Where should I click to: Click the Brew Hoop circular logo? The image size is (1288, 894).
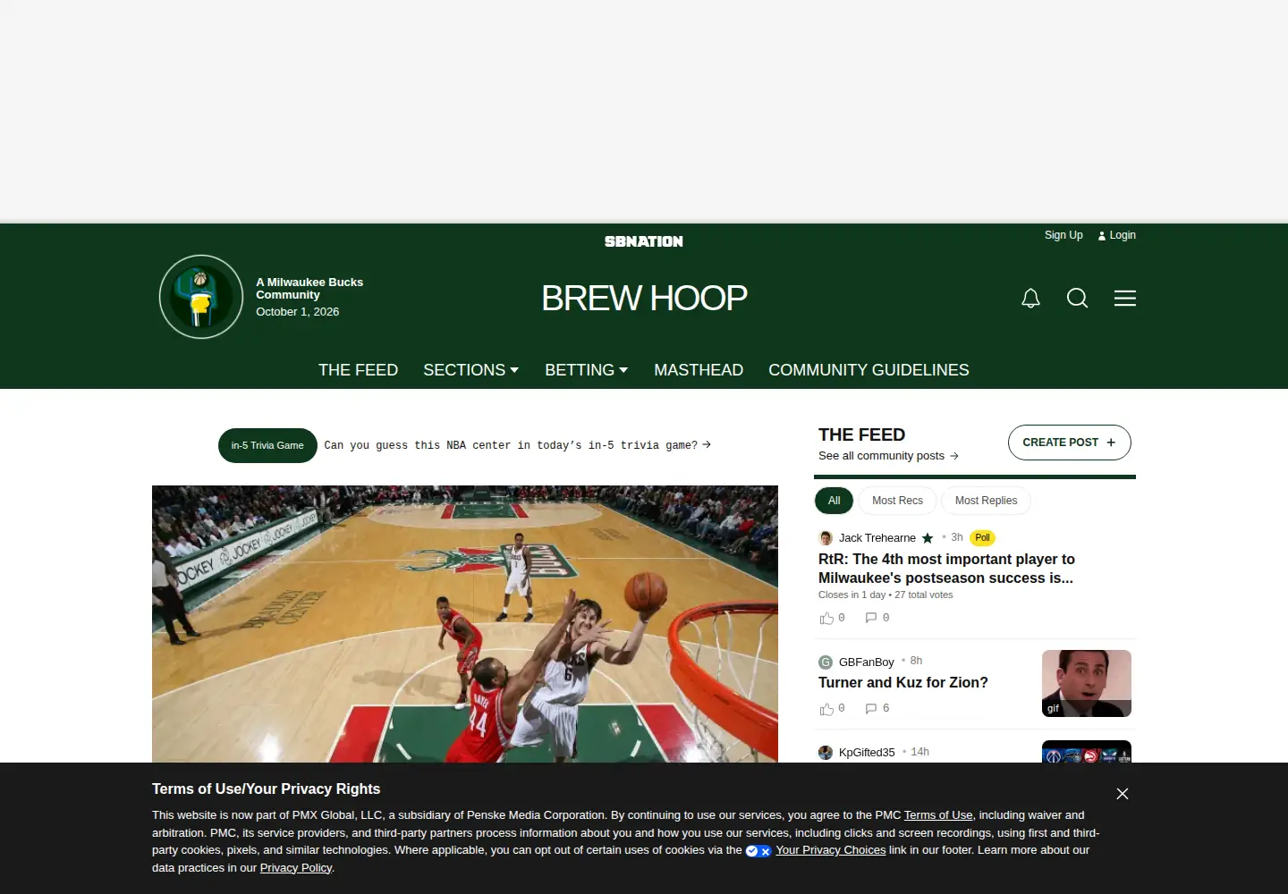201,297
